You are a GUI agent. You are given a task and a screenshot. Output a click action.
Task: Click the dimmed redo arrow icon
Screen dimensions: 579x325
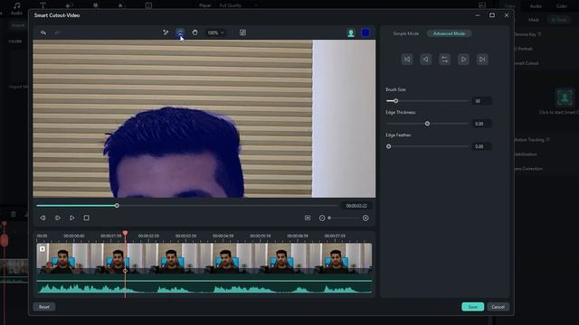[x=57, y=32]
